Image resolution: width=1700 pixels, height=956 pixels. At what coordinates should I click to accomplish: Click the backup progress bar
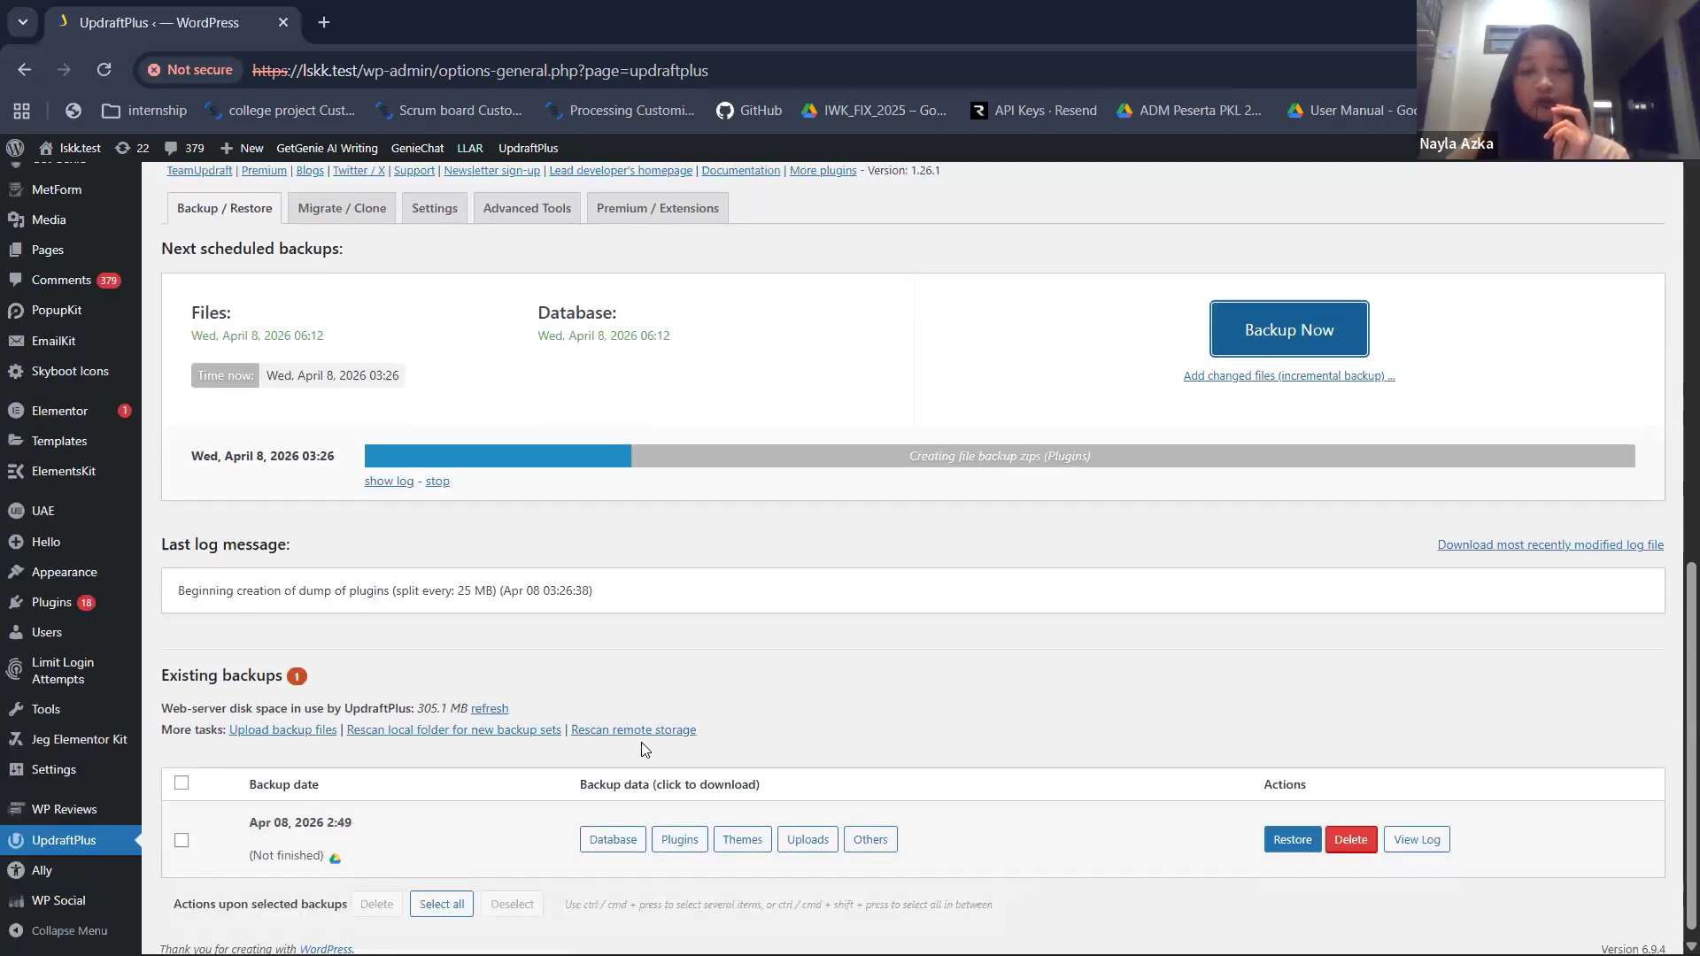999,456
